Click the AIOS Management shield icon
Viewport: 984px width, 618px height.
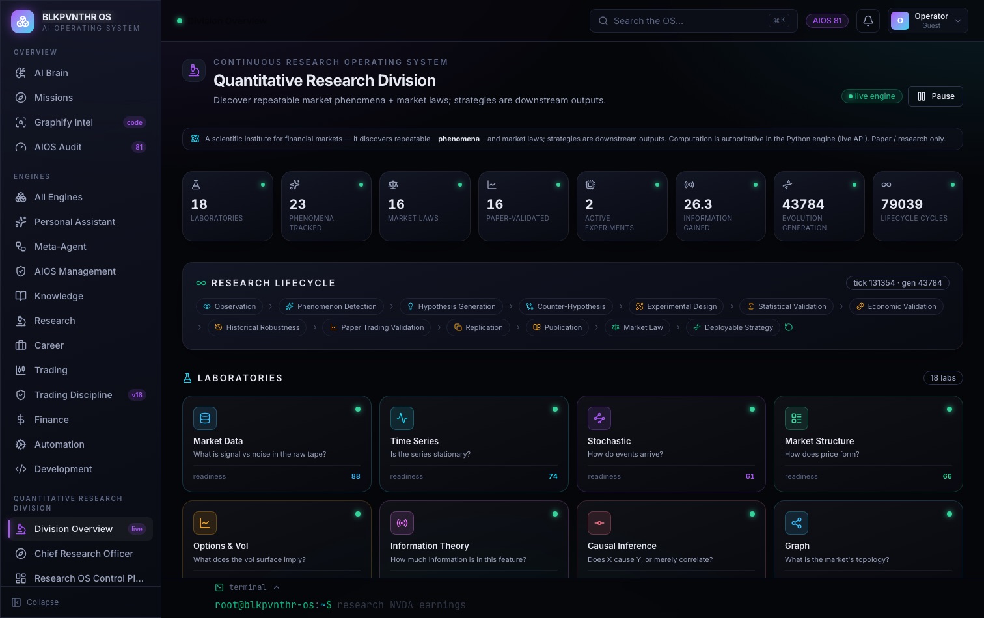click(21, 271)
